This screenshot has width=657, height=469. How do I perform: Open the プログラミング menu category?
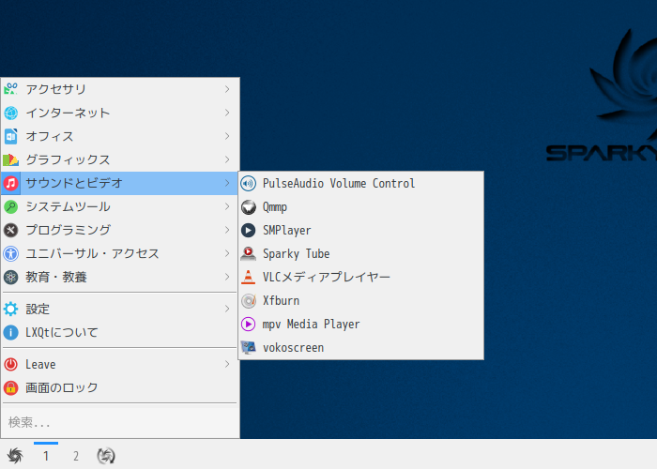pos(120,230)
